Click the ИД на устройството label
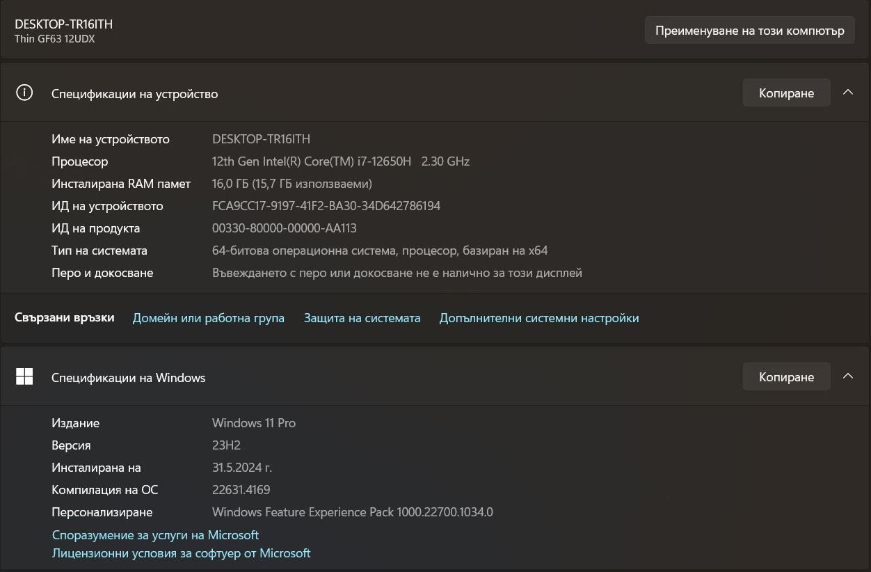Image resolution: width=871 pixels, height=572 pixels. (x=107, y=206)
